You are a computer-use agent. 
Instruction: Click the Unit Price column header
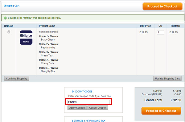(x=145, y=26)
